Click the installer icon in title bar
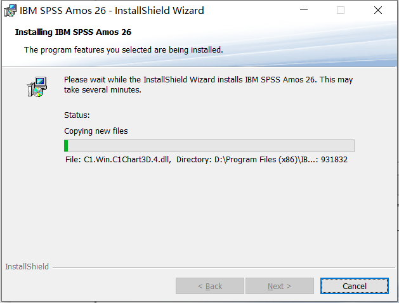399x303 pixels. pos(10,11)
